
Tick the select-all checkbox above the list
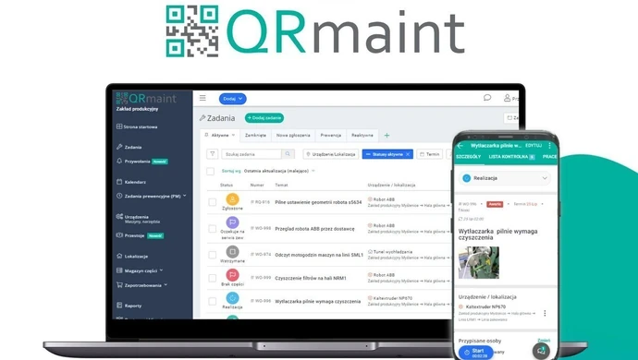(x=211, y=171)
